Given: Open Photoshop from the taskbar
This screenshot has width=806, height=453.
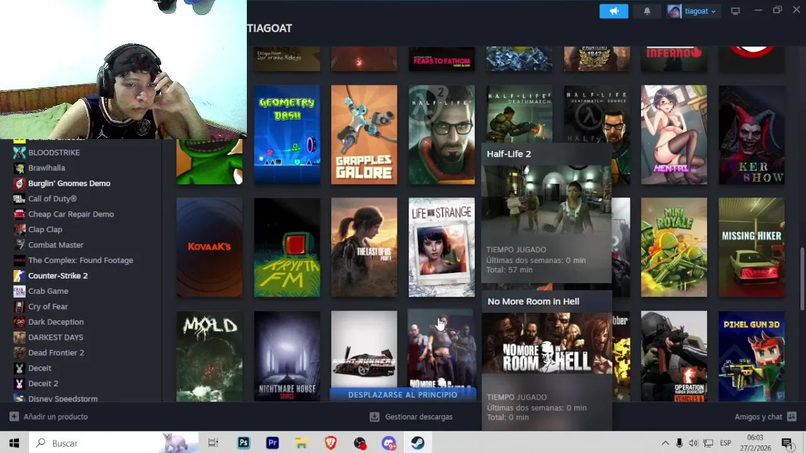Looking at the screenshot, I should pos(244,443).
